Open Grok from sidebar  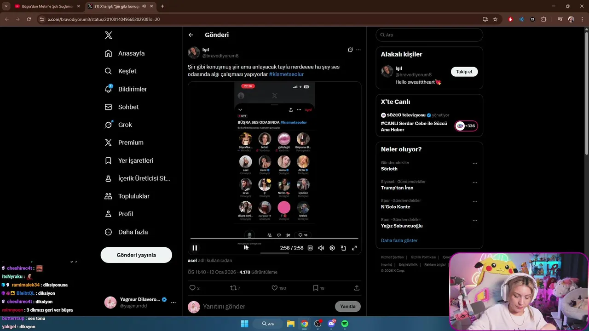[x=118, y=125]
